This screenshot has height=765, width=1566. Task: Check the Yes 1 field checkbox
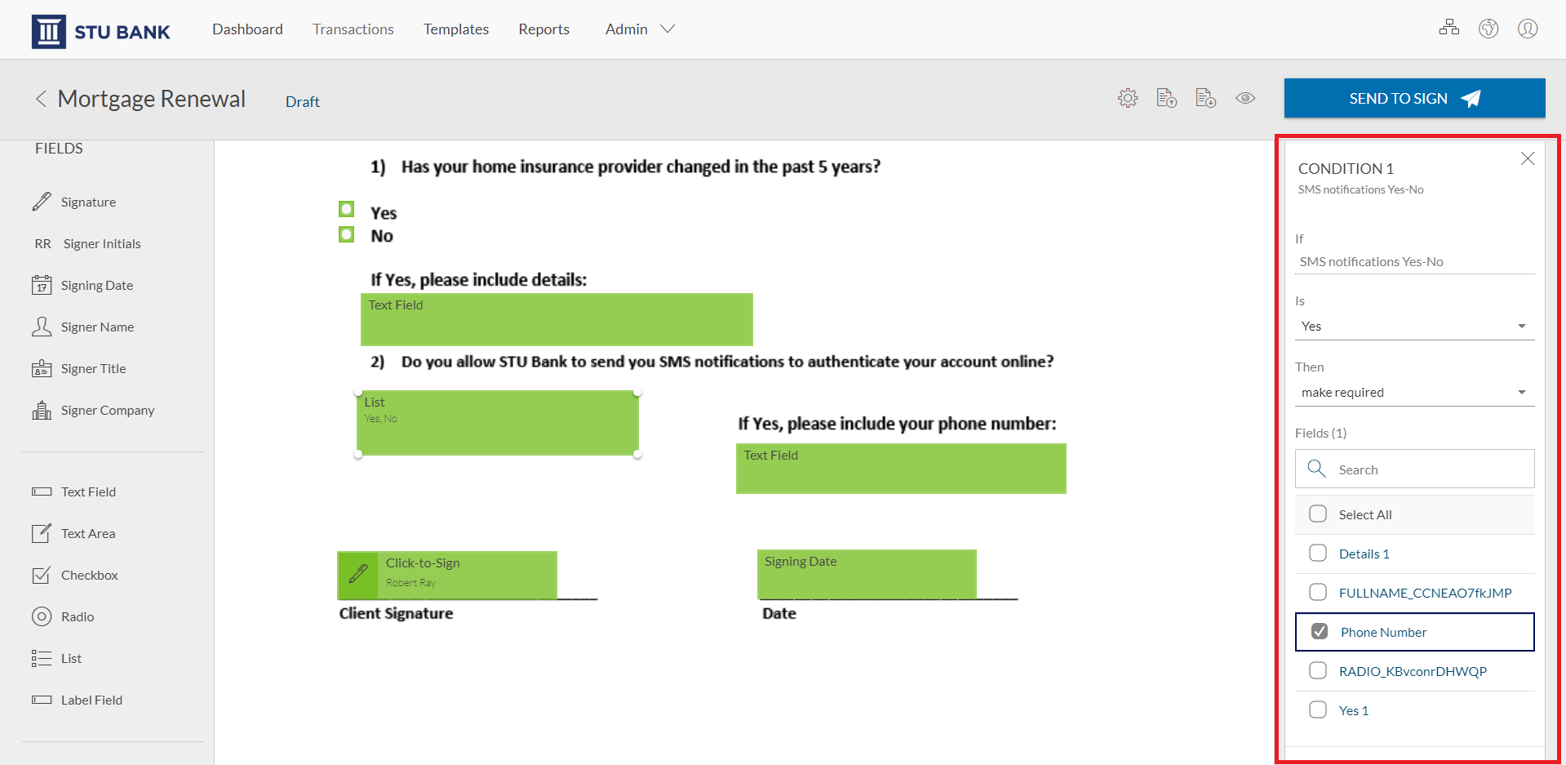point(1318,709)
